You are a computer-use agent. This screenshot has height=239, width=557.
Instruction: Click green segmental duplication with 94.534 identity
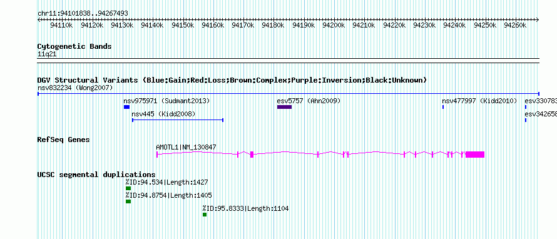pyautogui.click(x=128, y=188)
